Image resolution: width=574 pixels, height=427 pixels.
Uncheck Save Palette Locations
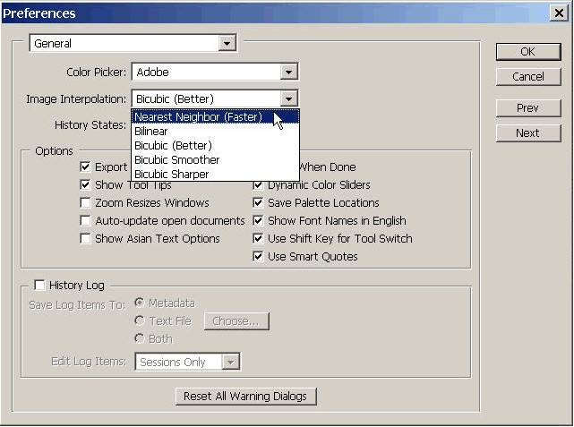pyautogui.click(x=259, y=203)
